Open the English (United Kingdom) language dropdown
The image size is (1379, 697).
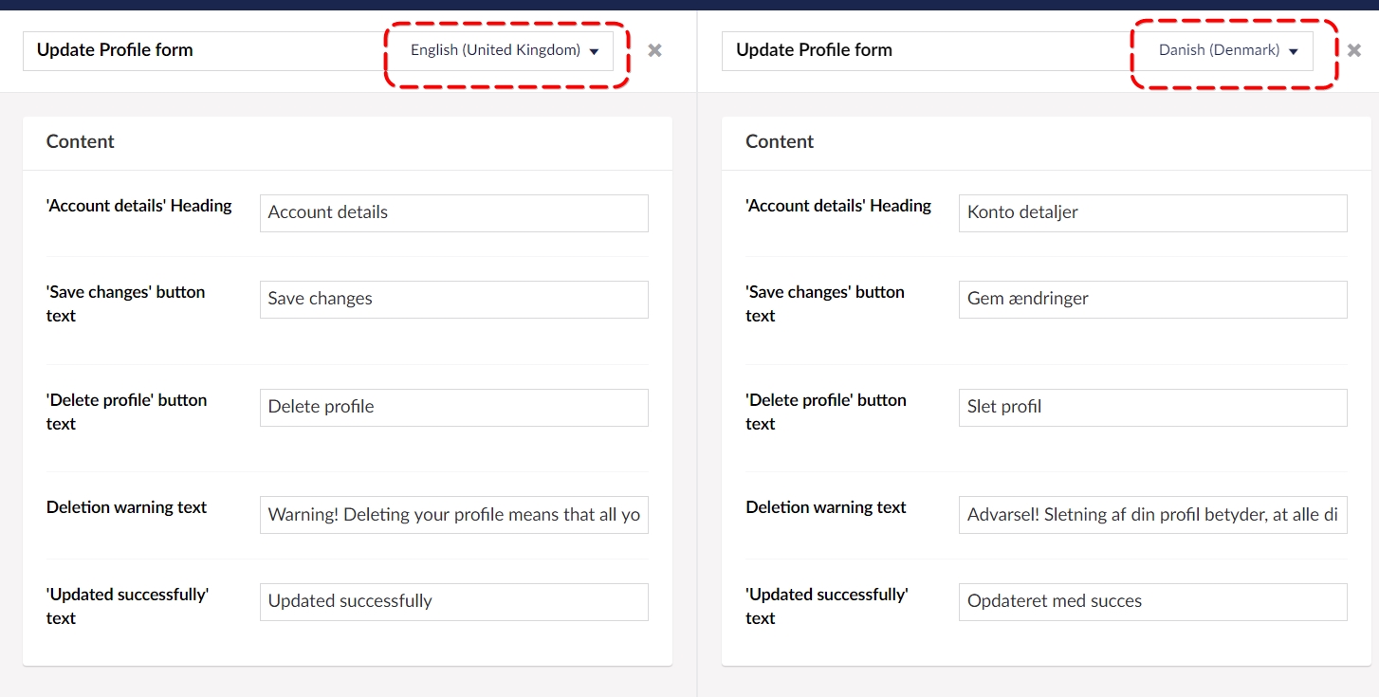click(x=505, y=50)
